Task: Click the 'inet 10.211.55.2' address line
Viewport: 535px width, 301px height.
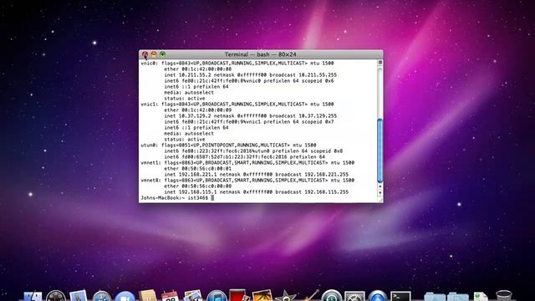Action: [x=250, y=74]
